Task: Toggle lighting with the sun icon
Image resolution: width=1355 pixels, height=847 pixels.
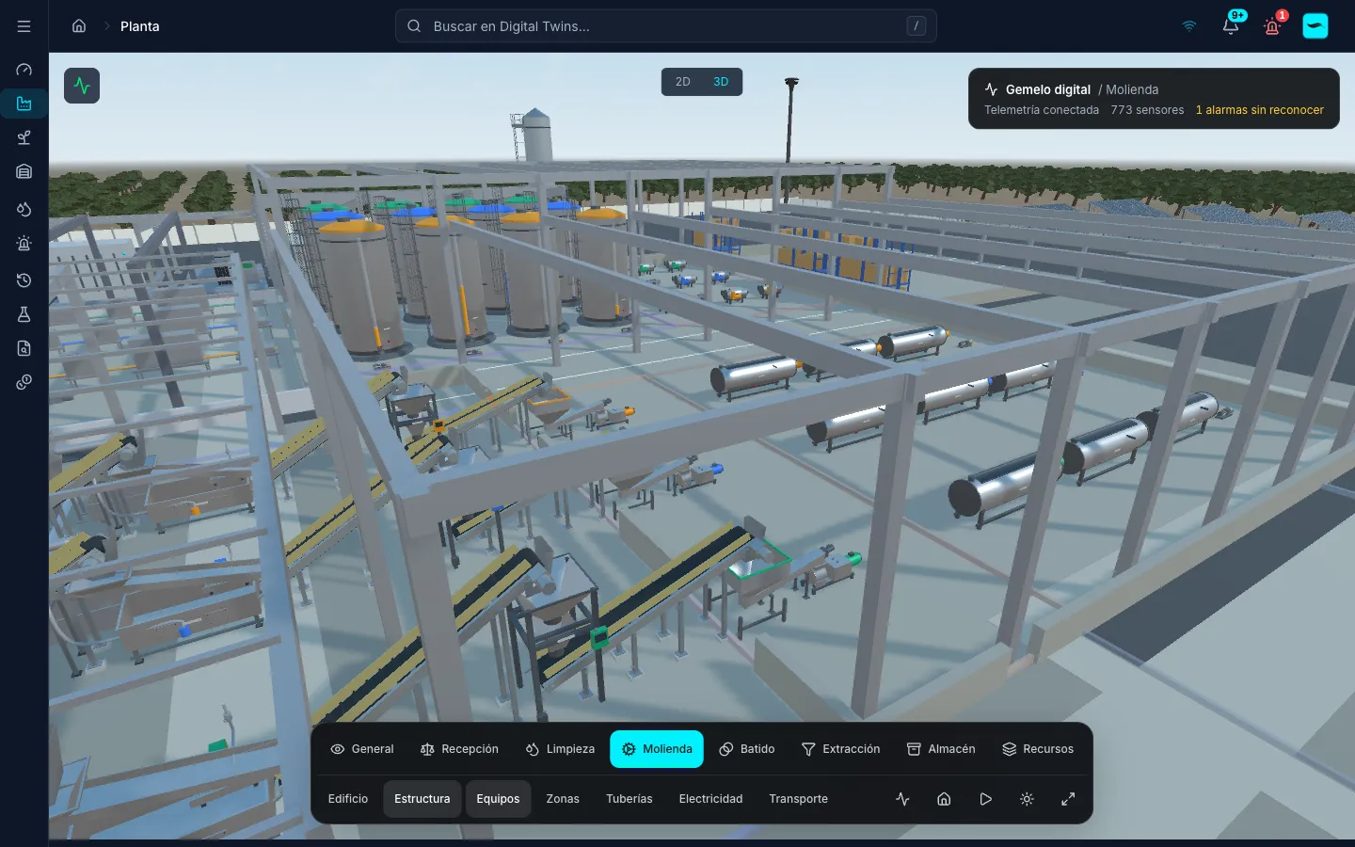Action: click(x=1027, y=799)
